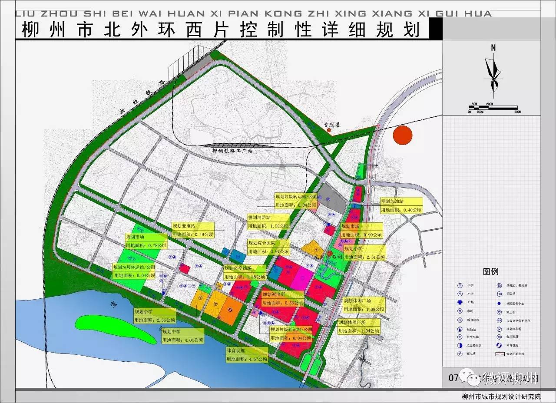
Task: Click the 规划用地红线 dashed line symbol
Action: click(500, 354)
